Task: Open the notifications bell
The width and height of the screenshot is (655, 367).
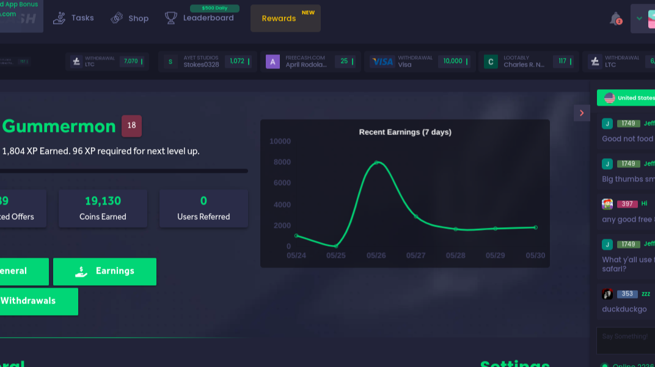Action: pos(616,19)
